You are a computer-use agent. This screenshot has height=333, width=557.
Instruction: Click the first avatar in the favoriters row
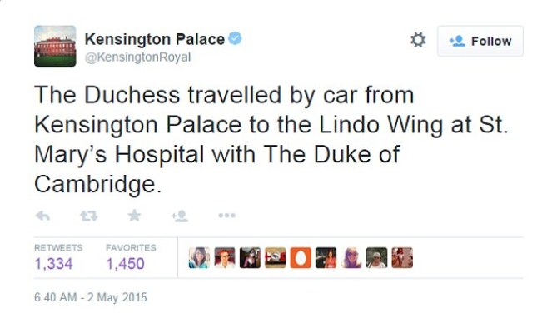(199, 258)
